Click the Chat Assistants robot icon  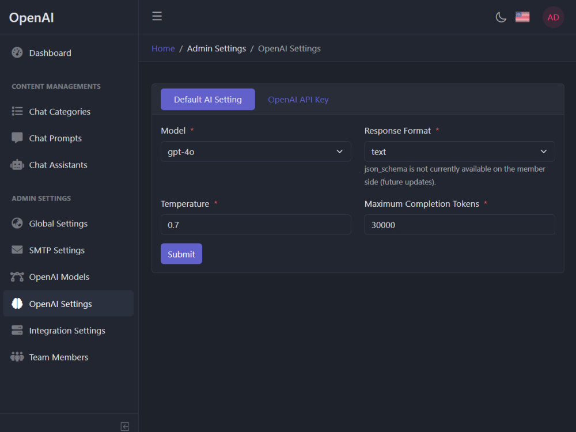pos(17,165)
